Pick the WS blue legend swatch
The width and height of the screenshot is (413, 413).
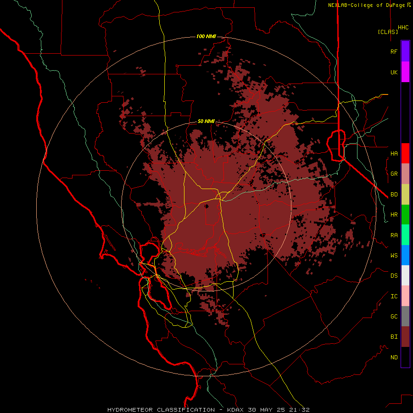click(x=405, y=255)
